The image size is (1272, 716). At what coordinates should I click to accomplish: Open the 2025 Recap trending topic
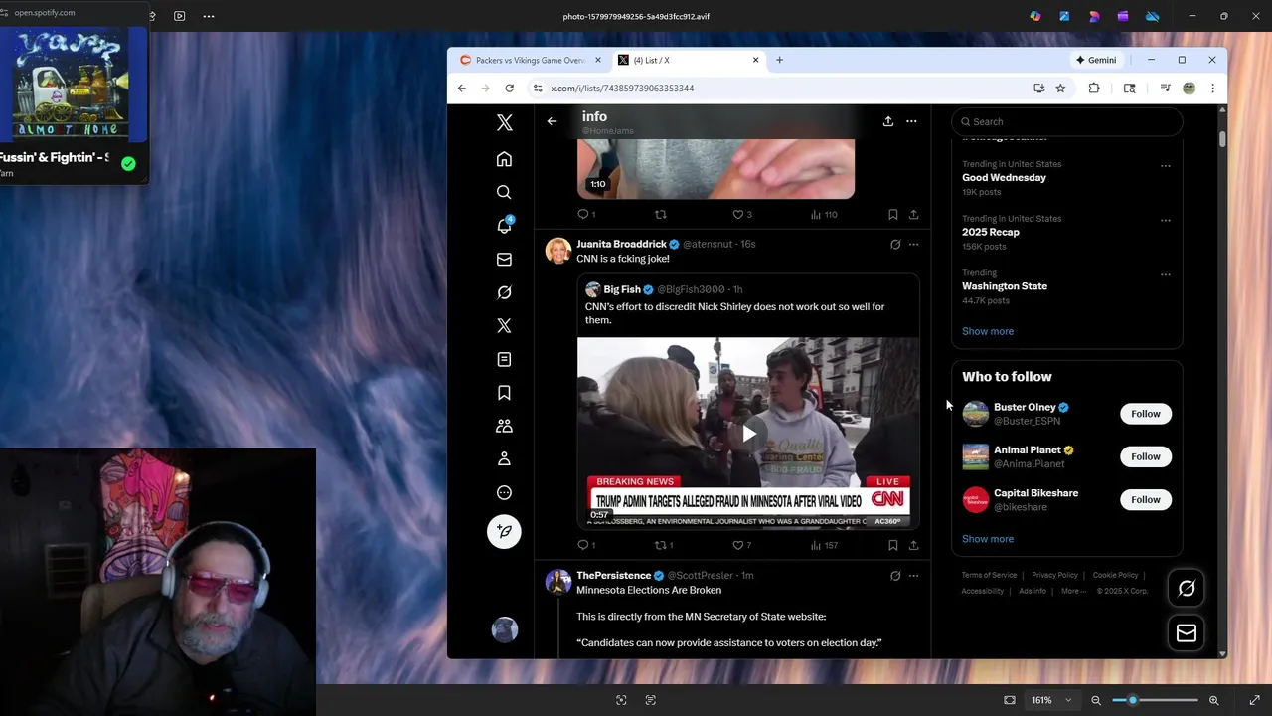click(x=990, y=232)
